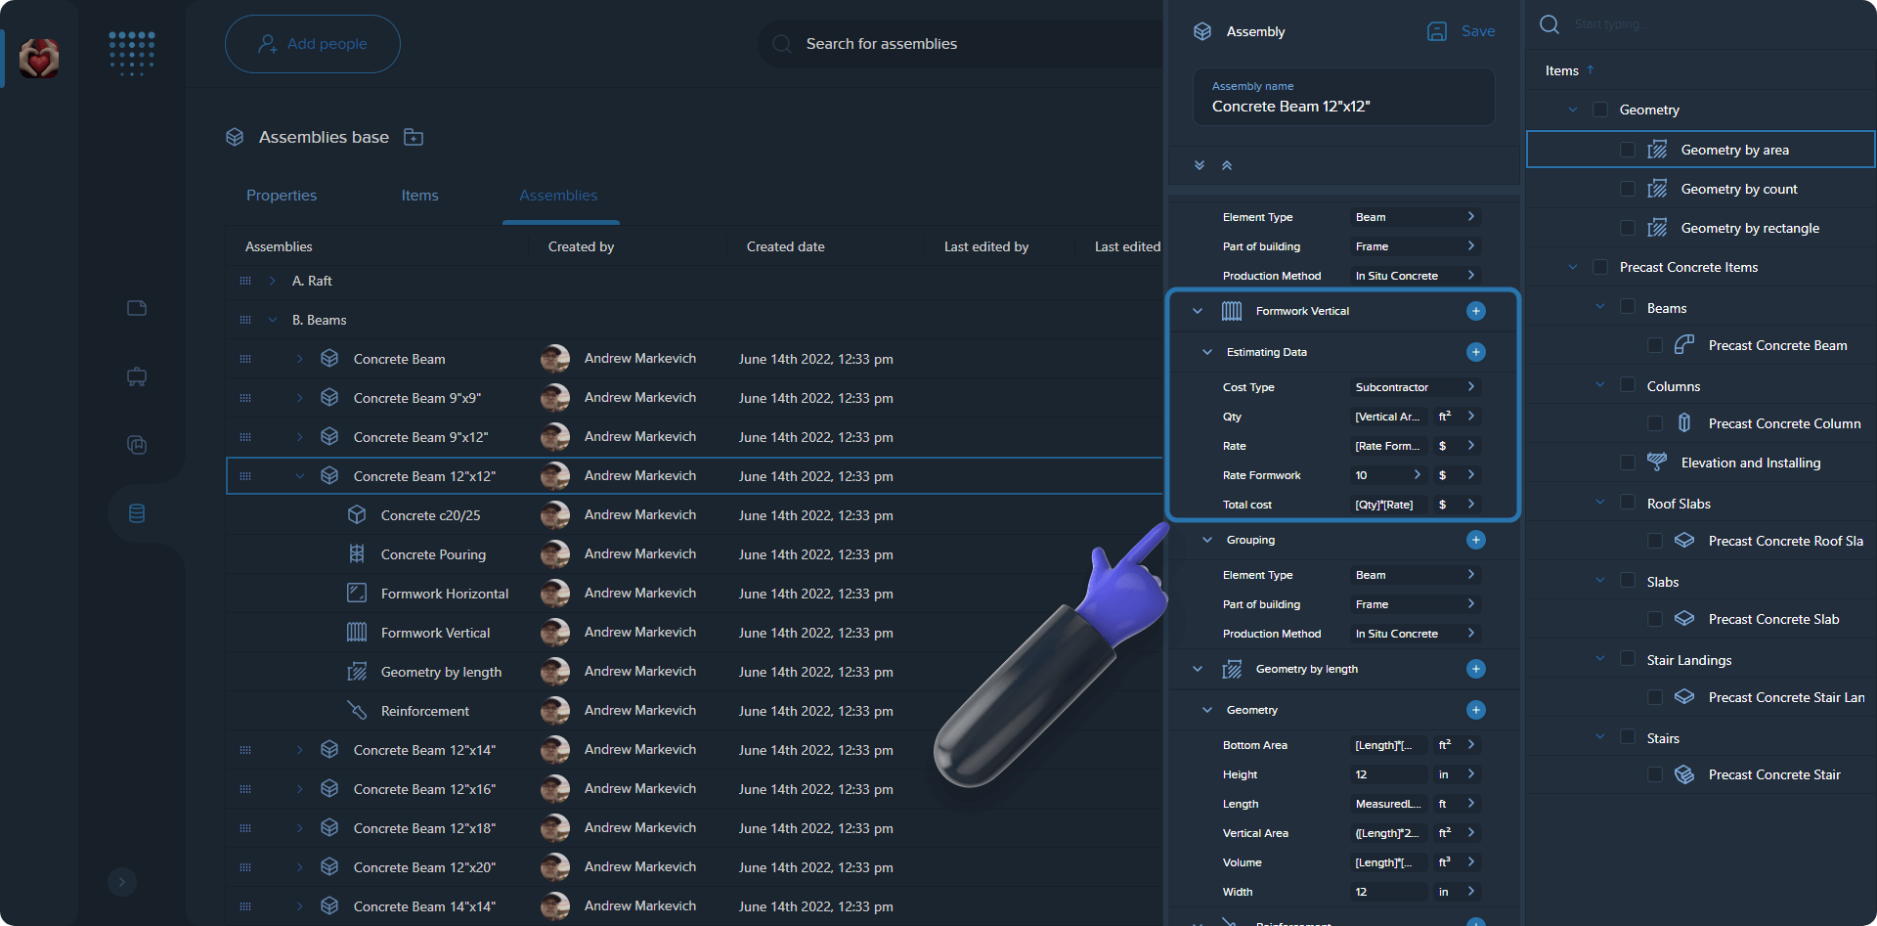Click the Add people button
Screen dimensions: 1877x926
pos(312,43)
